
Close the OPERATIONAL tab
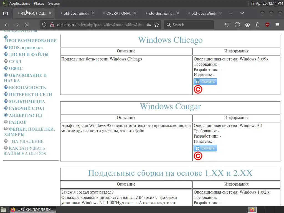[135, 13]
